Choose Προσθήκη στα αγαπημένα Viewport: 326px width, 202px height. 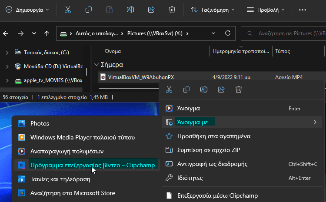click(242, 136)
